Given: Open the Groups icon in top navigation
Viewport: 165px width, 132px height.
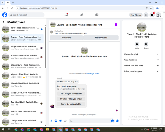Looking at the screenshot, I should pyautogui.click(x=97, y=15).
